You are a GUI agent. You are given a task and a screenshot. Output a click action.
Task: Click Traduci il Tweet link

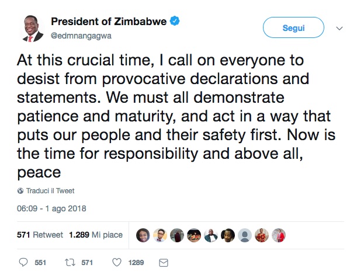point(50,191)
